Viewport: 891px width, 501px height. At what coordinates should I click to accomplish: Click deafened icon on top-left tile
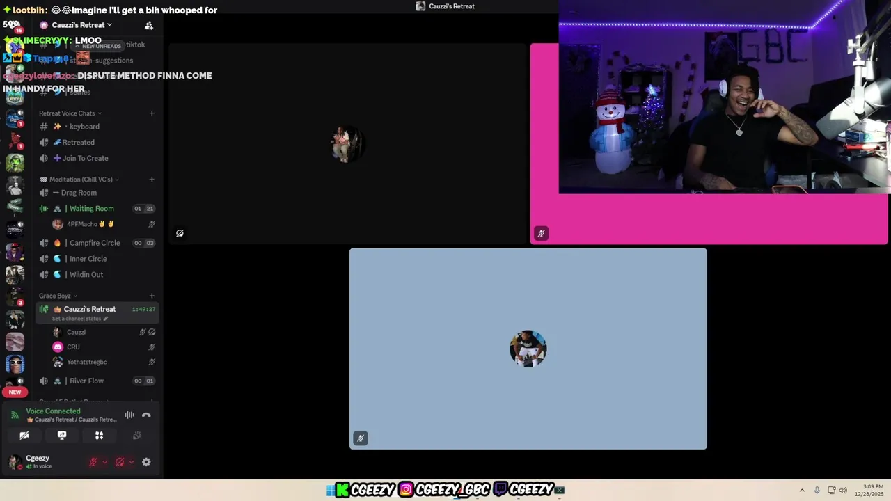click(x=180, y=233)
